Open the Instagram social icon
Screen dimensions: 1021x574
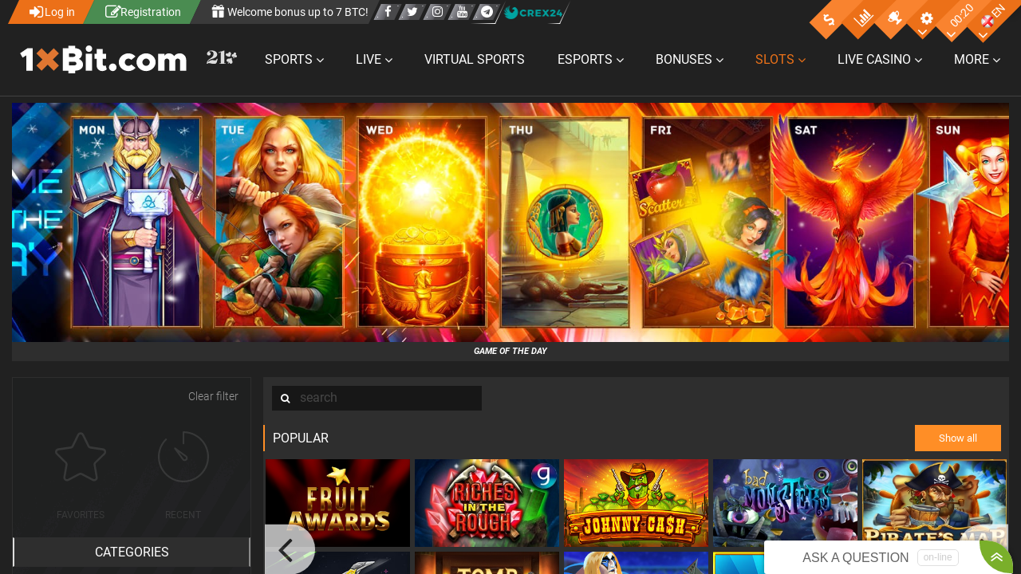pyautogui.click(x=437, y=12)
